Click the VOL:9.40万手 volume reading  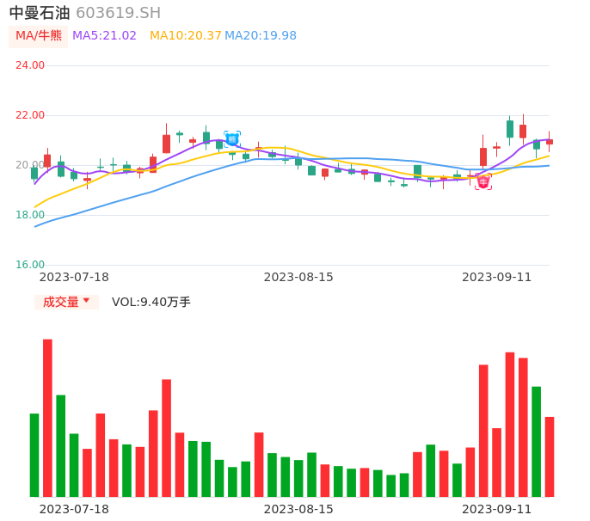[x=151, y=302]
